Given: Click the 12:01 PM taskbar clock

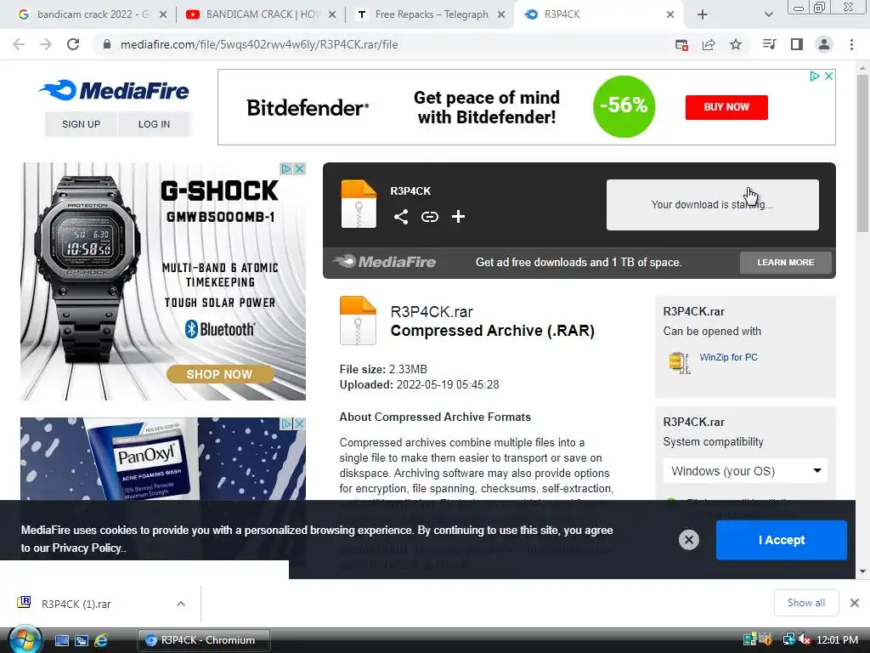Looking at the screenshot, I should [837, 640].
